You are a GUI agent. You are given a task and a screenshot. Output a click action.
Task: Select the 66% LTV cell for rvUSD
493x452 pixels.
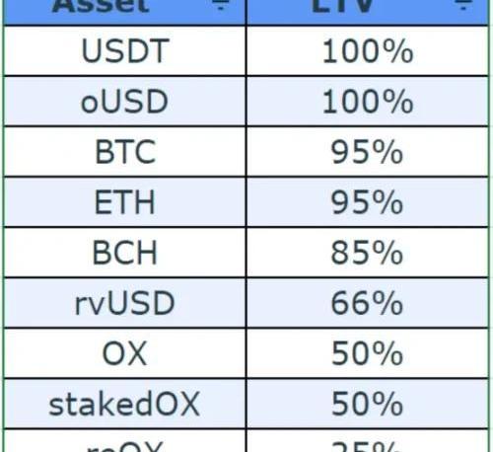[x=368, y=303]
